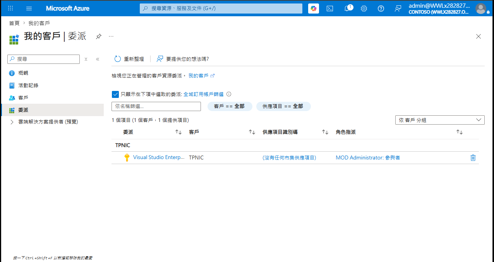Open MOD Administrator: 參與者 role assignment

tap(368, 158)
